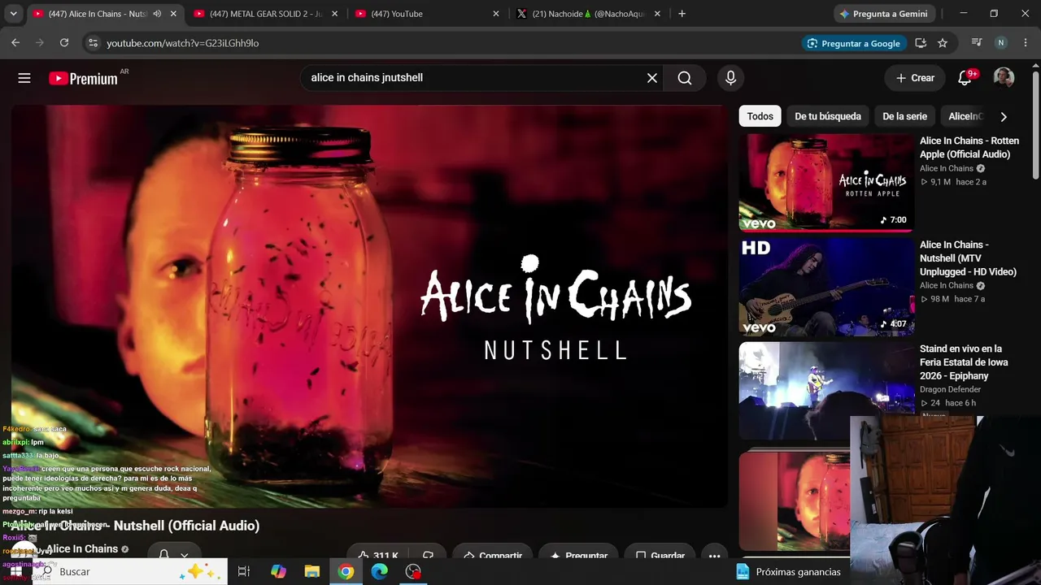Viewport: 1041px width, 585px height.
Task: Click the Preguntar AI button
Action: click(579, 556)
